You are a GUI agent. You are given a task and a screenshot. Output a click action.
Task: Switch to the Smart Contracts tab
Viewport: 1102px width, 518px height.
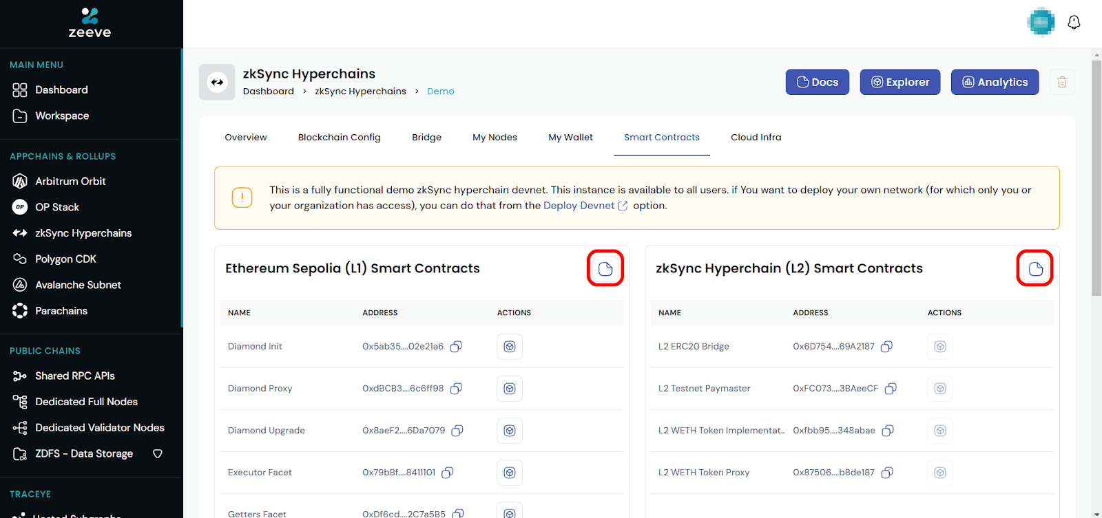[662, 138]
